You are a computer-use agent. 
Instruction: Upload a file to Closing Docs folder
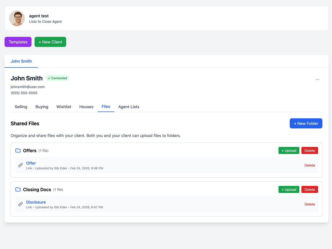(289, 190)
